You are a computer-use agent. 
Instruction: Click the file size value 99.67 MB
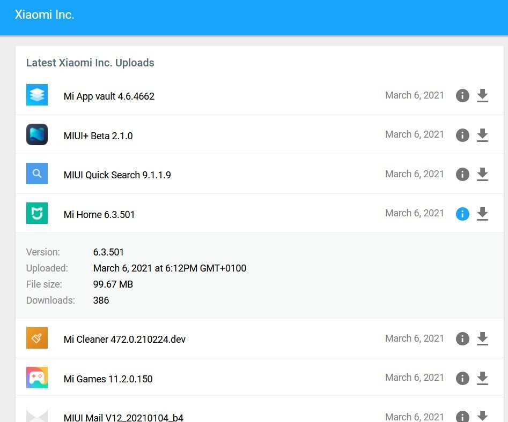click(113, 284)
